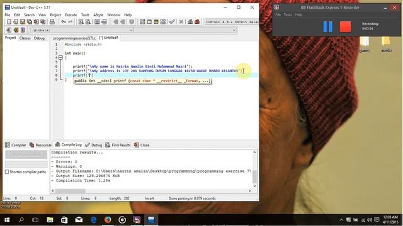This screenshot has height=226, width=403.
Task: Click the Stop Execution X icon
Action: pyautogui.click(x=181, y=22)
